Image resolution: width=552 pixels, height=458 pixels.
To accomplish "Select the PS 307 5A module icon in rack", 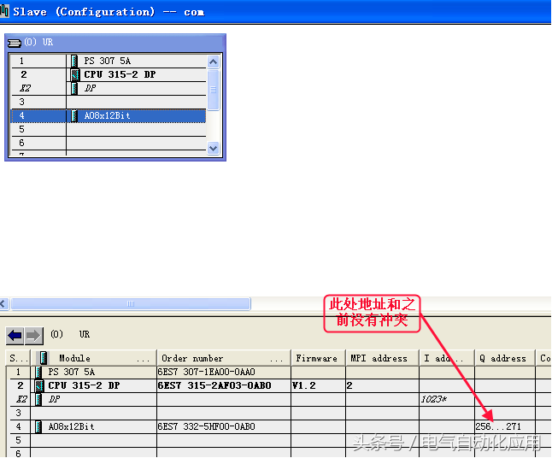I will [75, 62].
